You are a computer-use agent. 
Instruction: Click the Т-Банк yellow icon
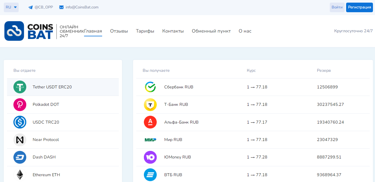pos(150,105)
